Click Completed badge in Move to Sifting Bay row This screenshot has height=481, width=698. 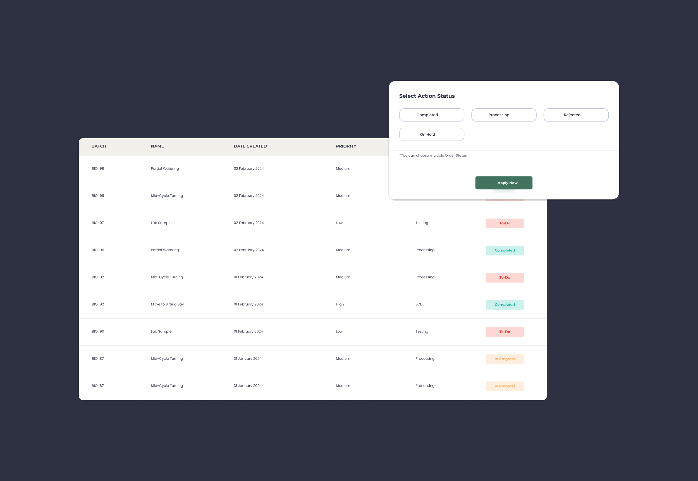[505, 305]
